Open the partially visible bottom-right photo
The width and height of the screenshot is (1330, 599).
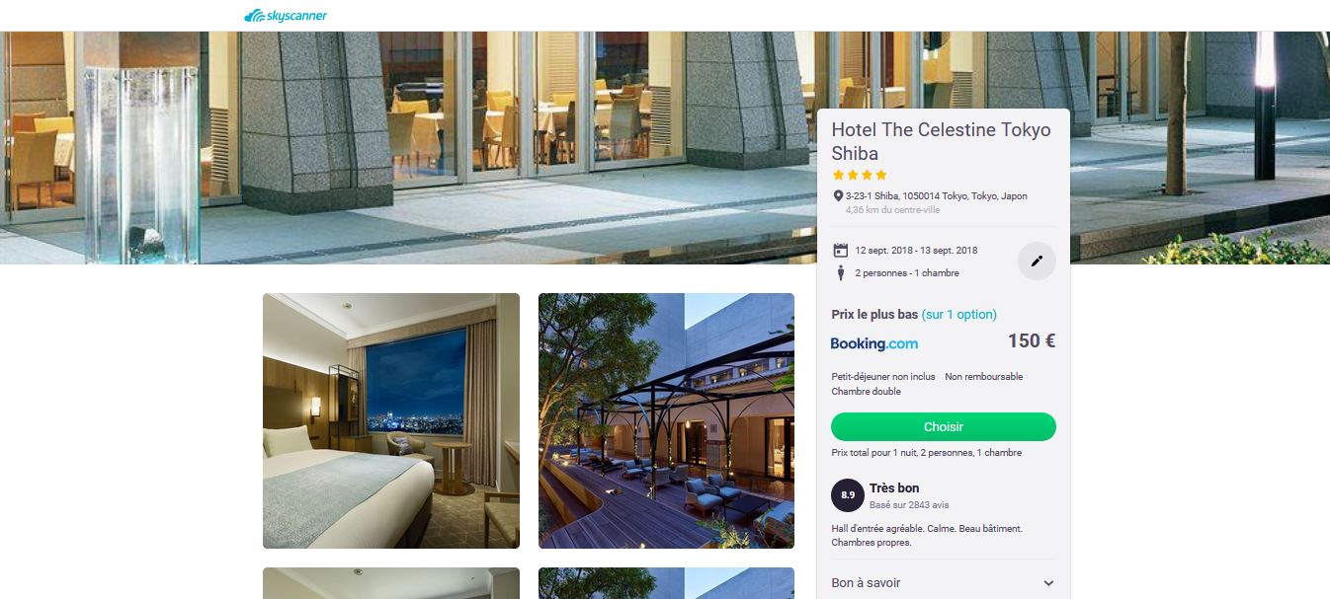click(666, 583)
